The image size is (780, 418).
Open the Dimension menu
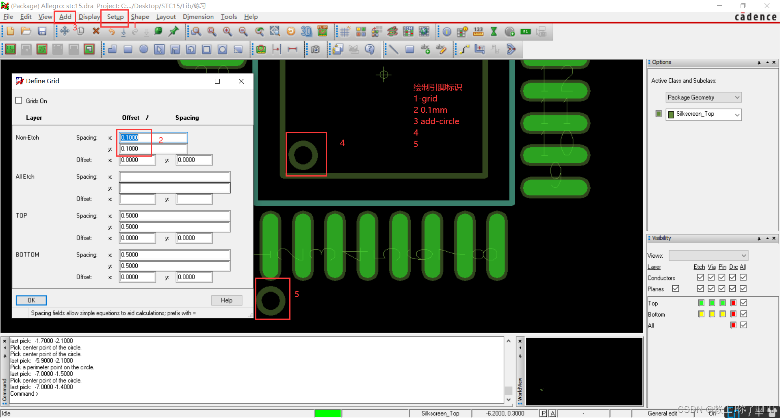198,17
